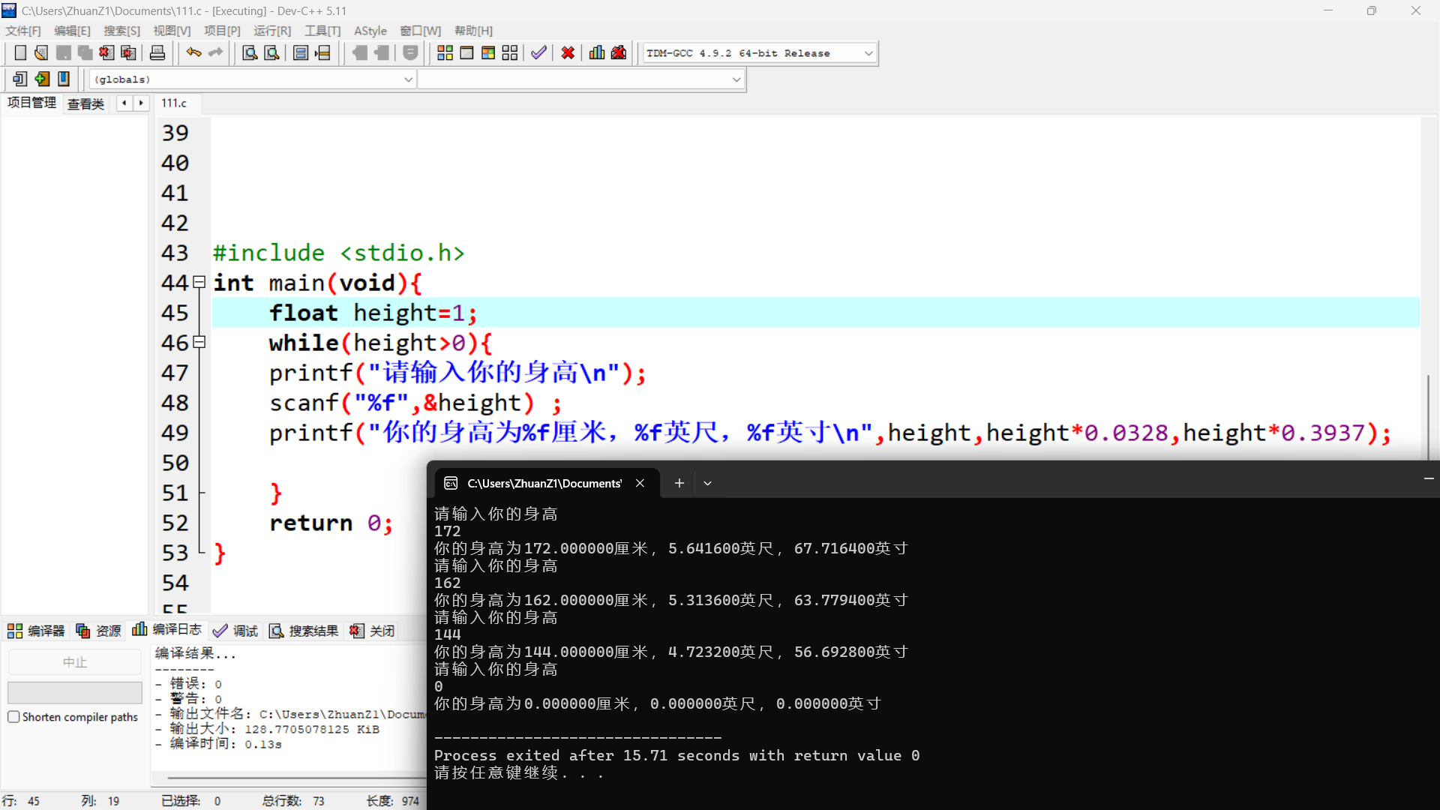The image size is (1440, 810).
Task: Open the TDM-GCC compiler dropdown
Action: click(868, 53)
